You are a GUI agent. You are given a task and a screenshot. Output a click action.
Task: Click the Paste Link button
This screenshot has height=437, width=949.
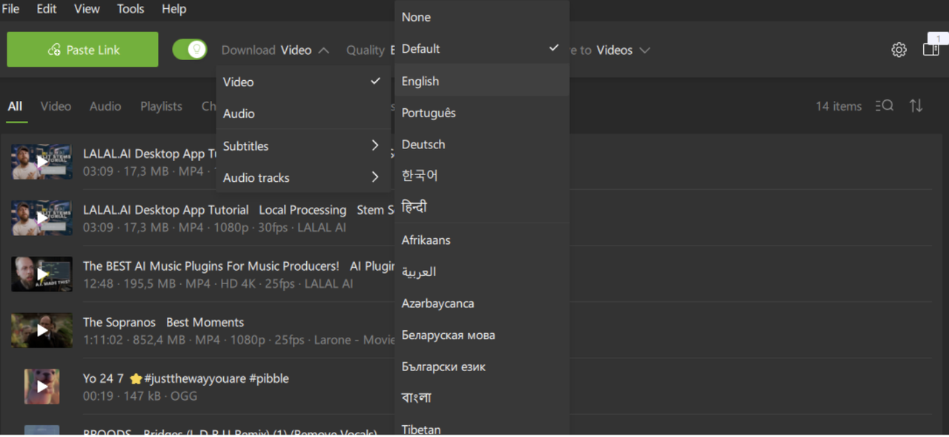coord(82,50)
